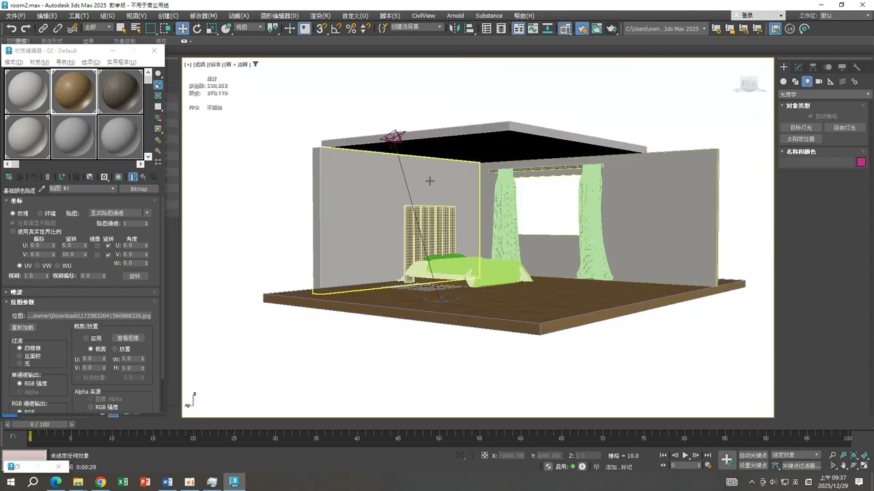This screenshot has height=491, width=874.
Task: Toggle the Angle Snap icon
Action: [336, 28]
